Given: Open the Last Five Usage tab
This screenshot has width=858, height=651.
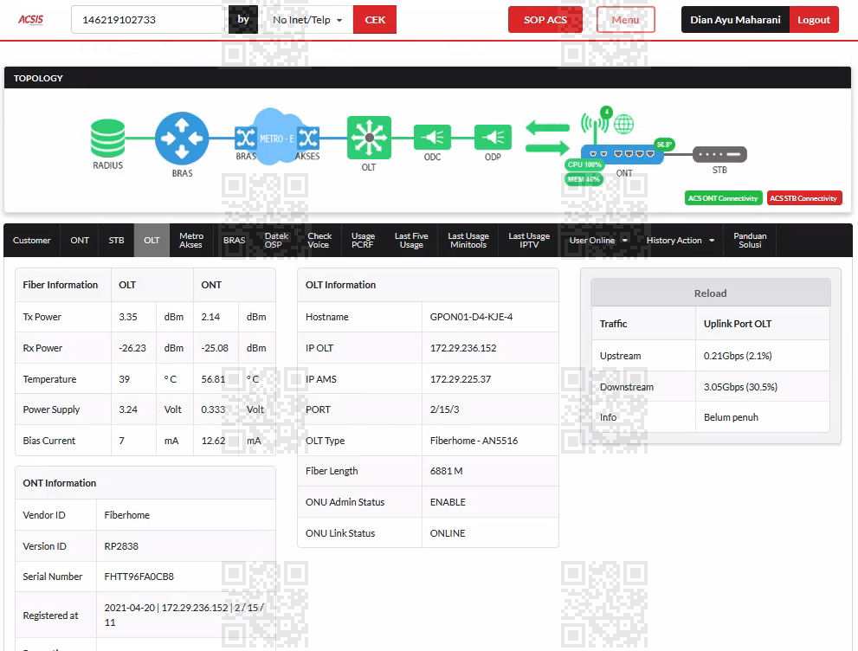Looking at the screenshot, I should 411,240.
